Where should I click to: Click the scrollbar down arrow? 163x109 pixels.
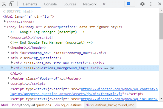point(161,99)
